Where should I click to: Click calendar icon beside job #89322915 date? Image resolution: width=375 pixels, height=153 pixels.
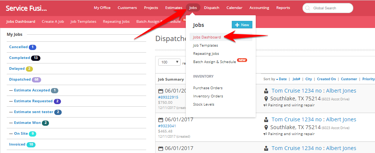coord(161,91)
